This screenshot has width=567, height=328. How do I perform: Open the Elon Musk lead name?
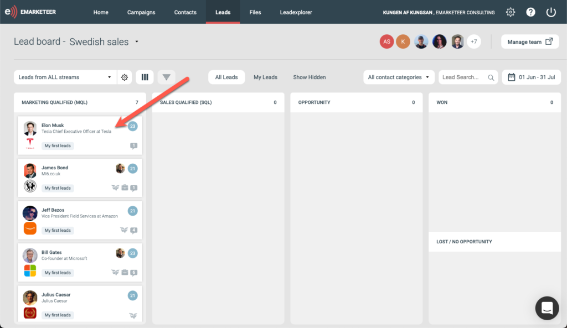53,126
